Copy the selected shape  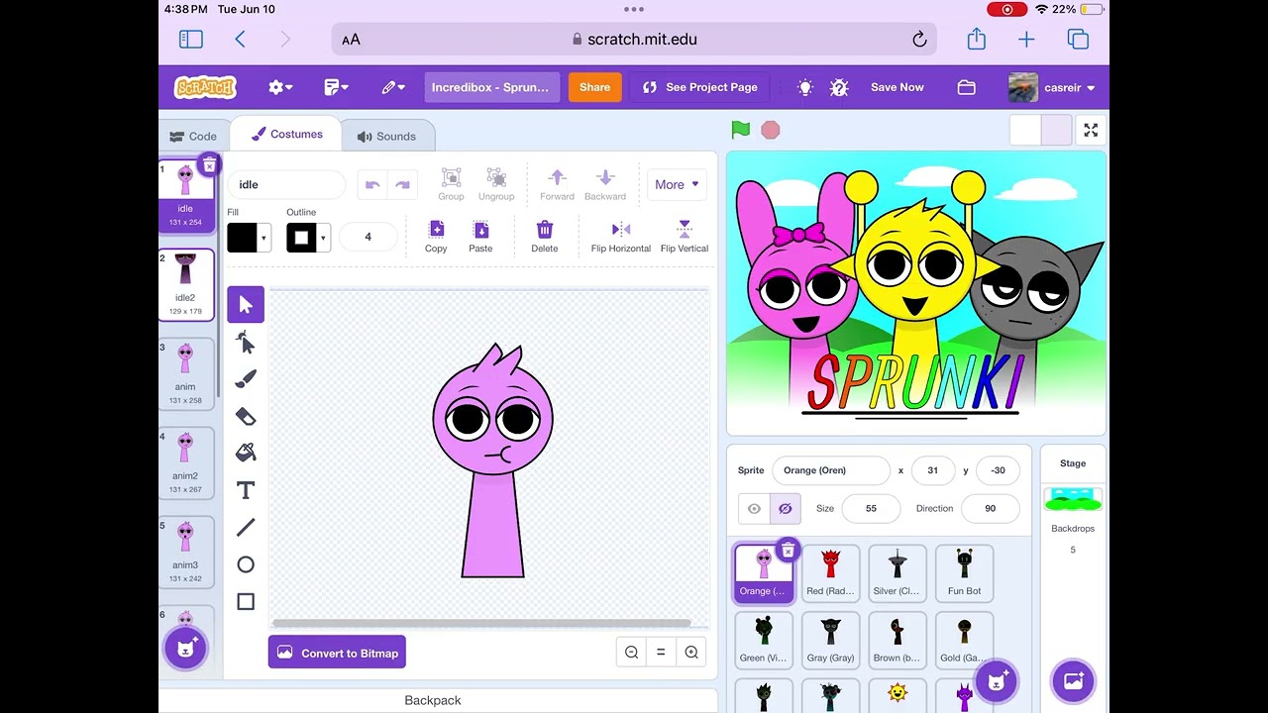(436, 237)
